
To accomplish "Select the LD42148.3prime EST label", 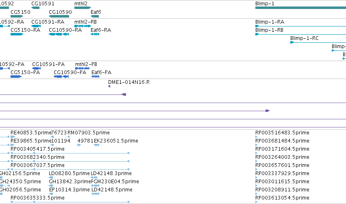I will pyautogui.click(x=111, y=173).
